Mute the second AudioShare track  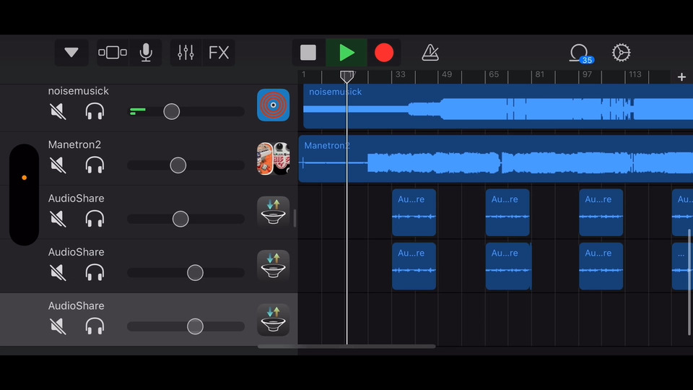click(58, 272)
